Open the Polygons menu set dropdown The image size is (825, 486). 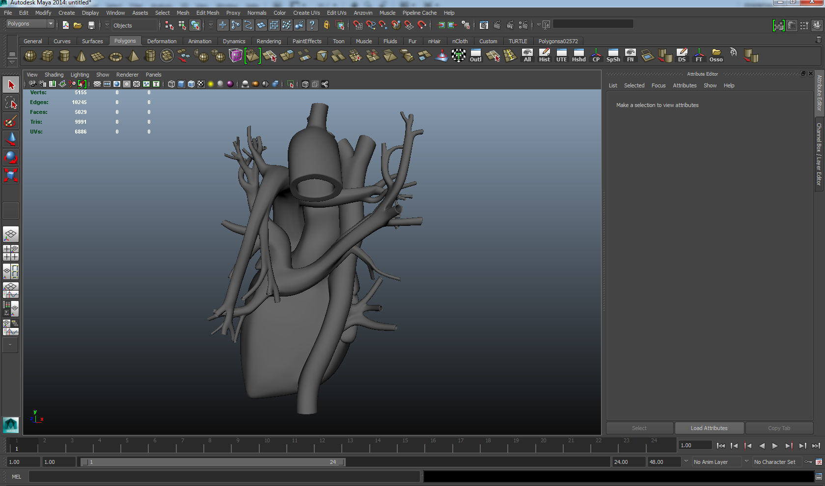point(30,24)
